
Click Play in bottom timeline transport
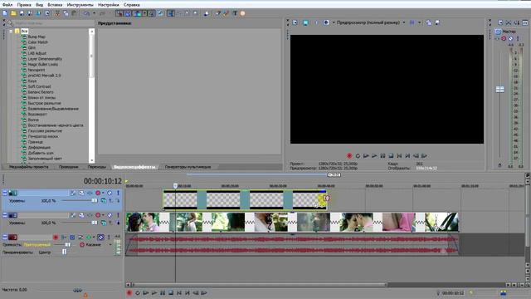(x=154, y=293)
